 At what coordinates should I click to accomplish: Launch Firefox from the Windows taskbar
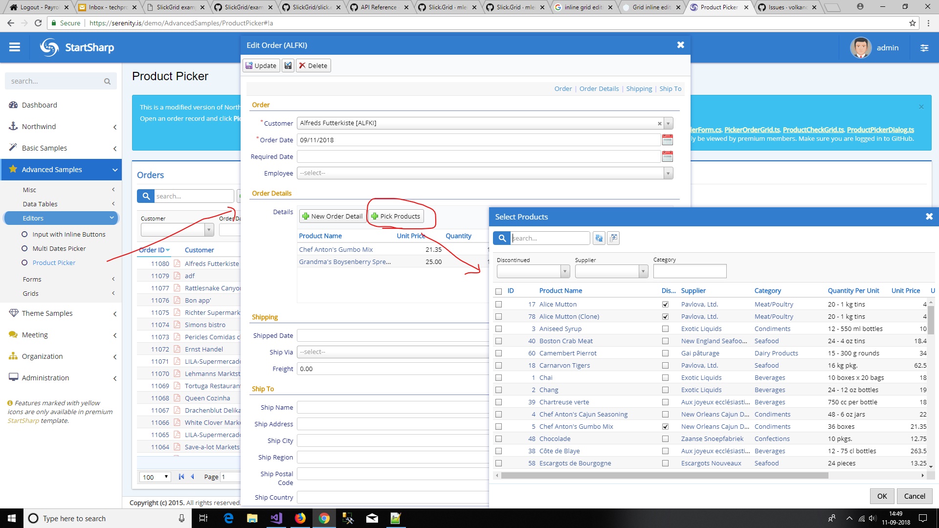point(301,518)
